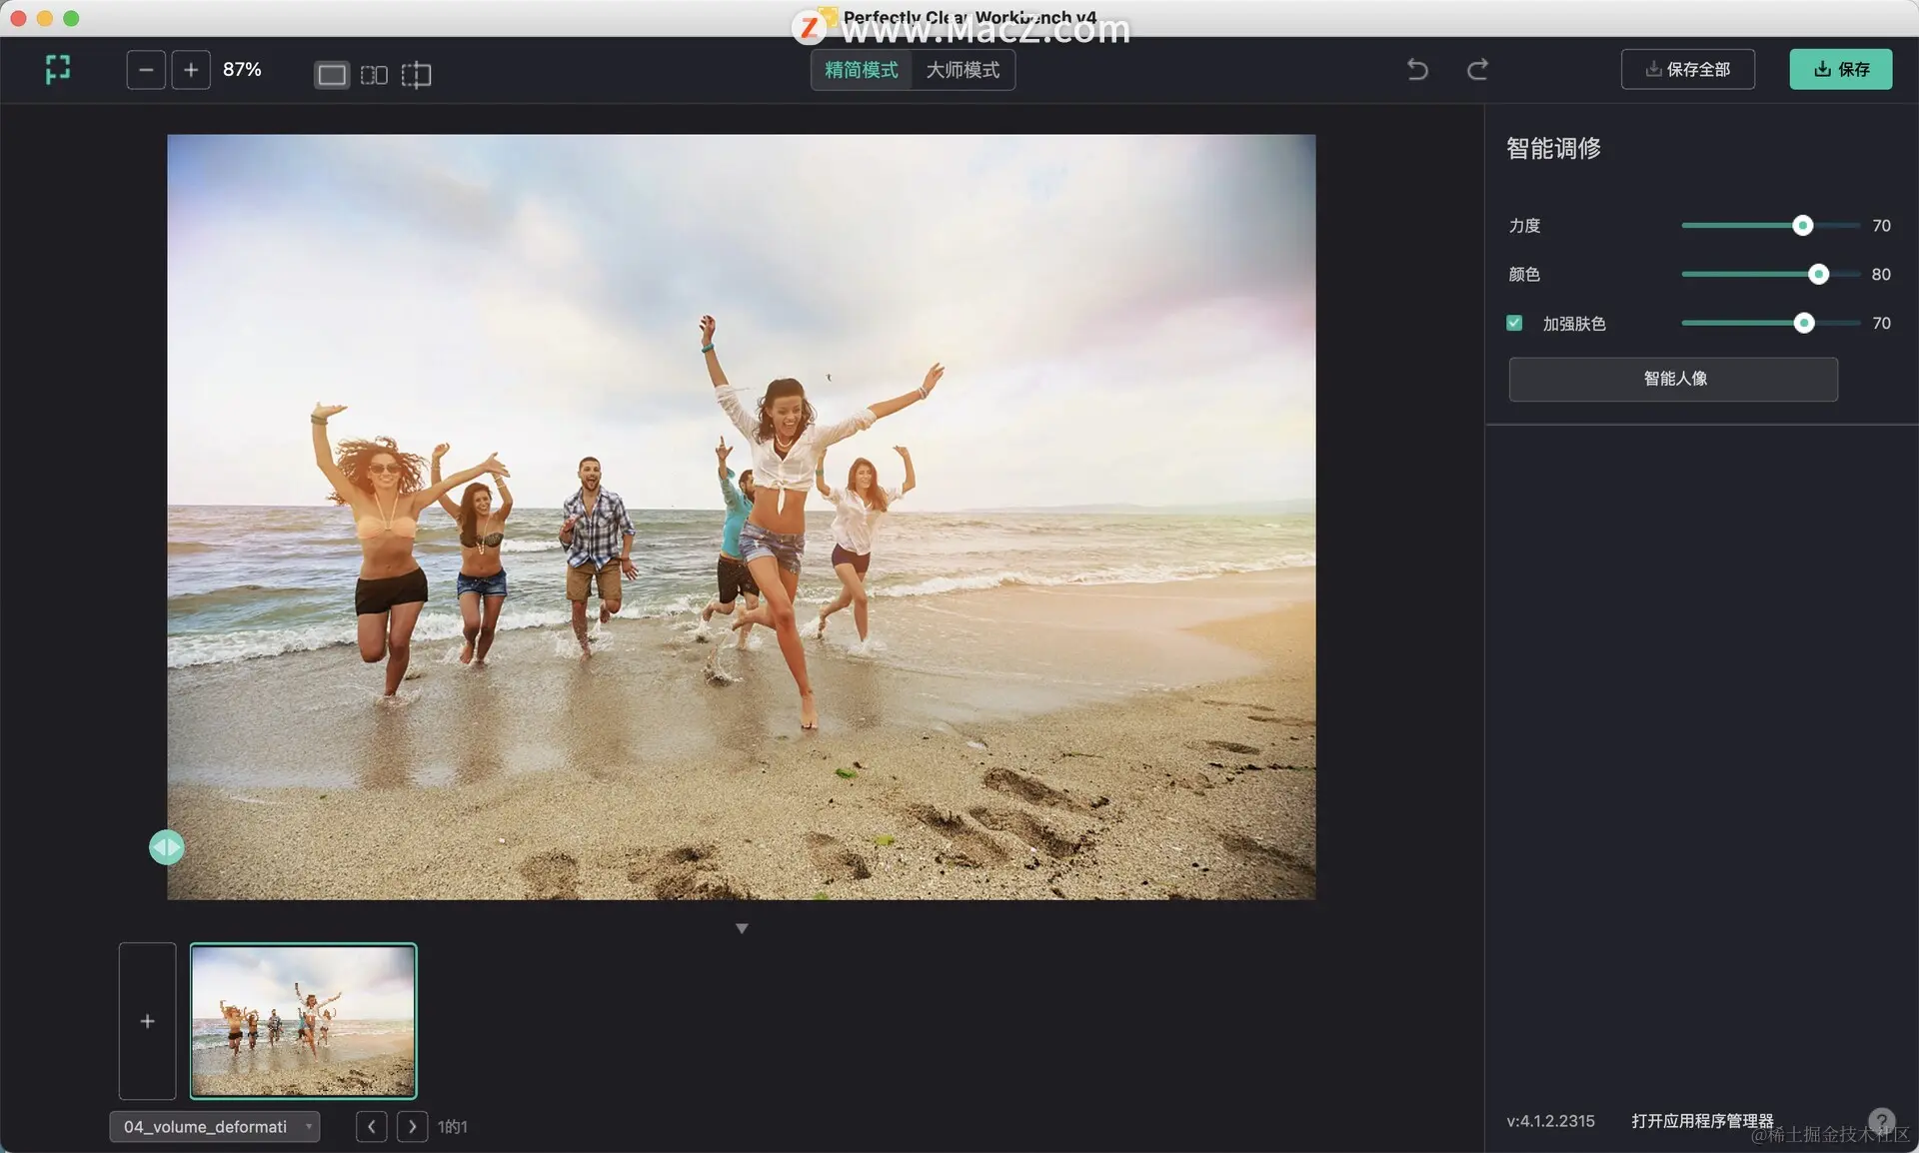1919x1153 pixels.
Task: Select single image view layout
Action: pos(332,75)
